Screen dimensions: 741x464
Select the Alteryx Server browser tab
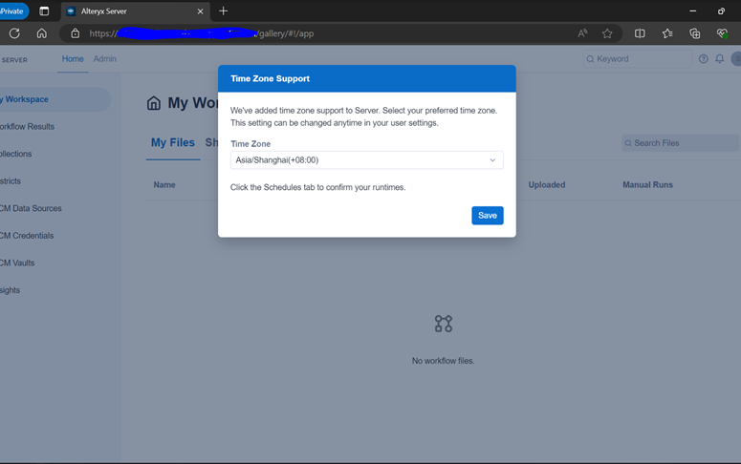pyautogui.click(x=136, y=11)
